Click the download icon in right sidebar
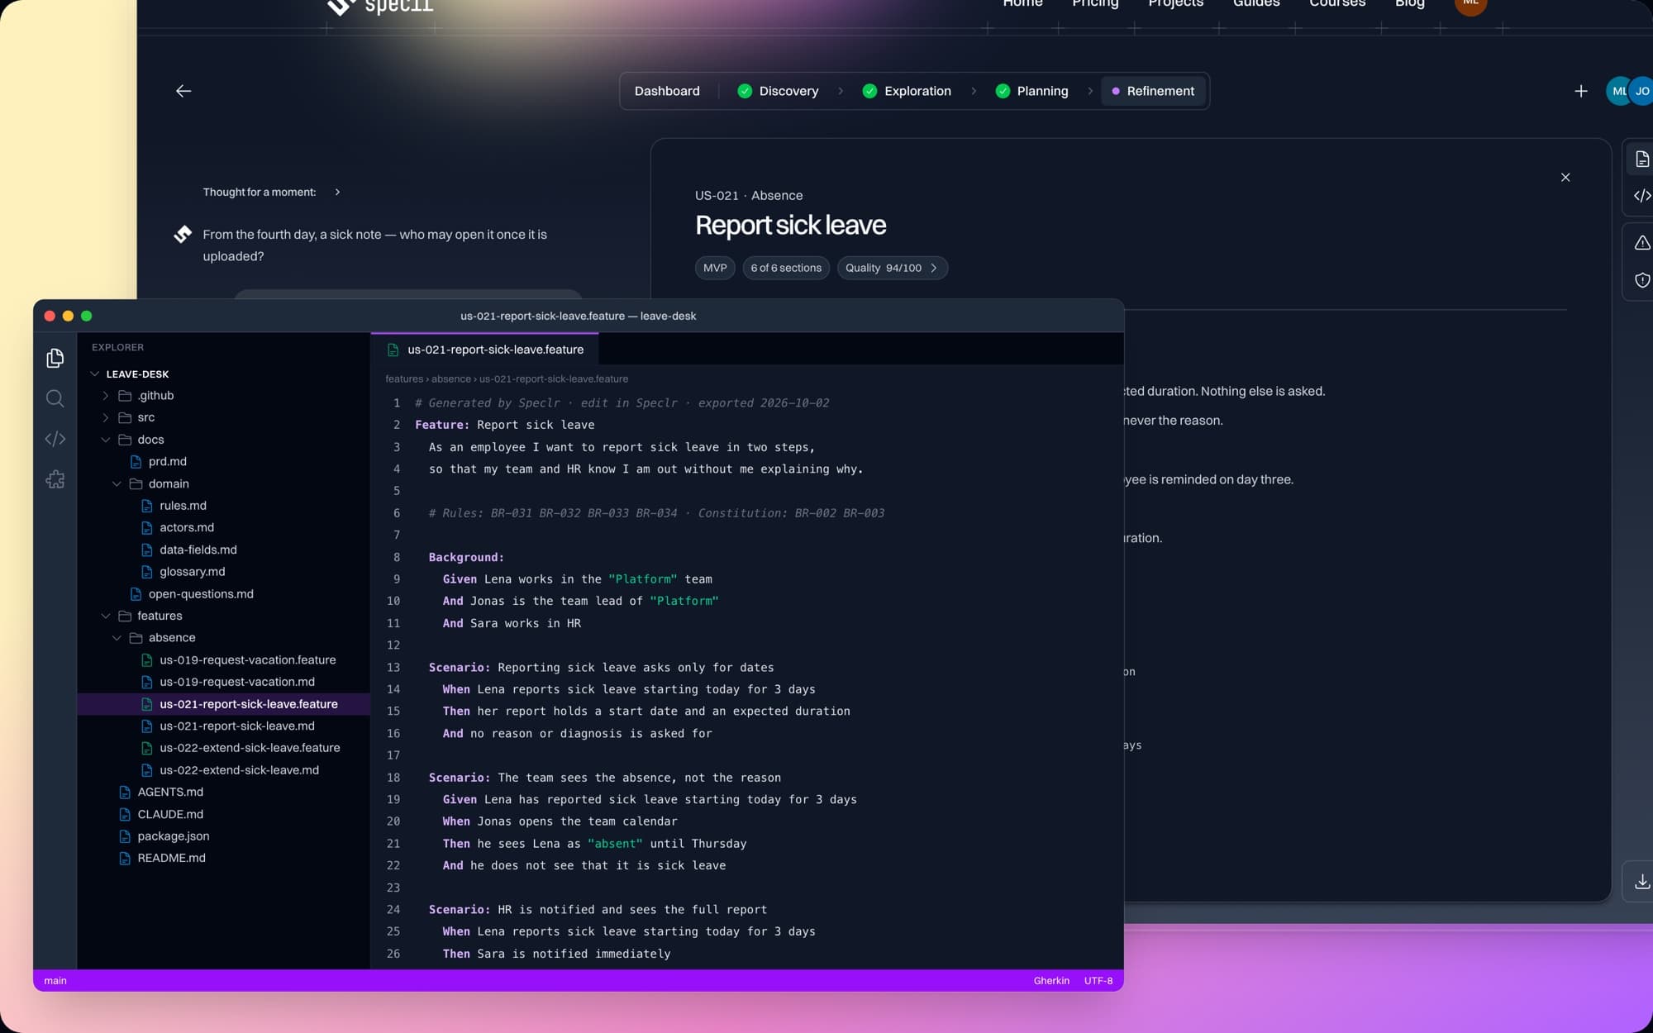 click(1641, 882)
